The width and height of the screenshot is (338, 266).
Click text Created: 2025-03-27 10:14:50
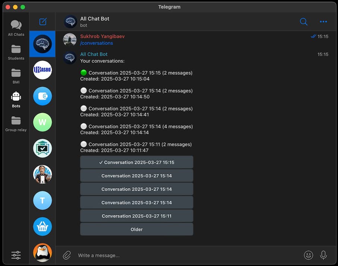coord(115,96)
